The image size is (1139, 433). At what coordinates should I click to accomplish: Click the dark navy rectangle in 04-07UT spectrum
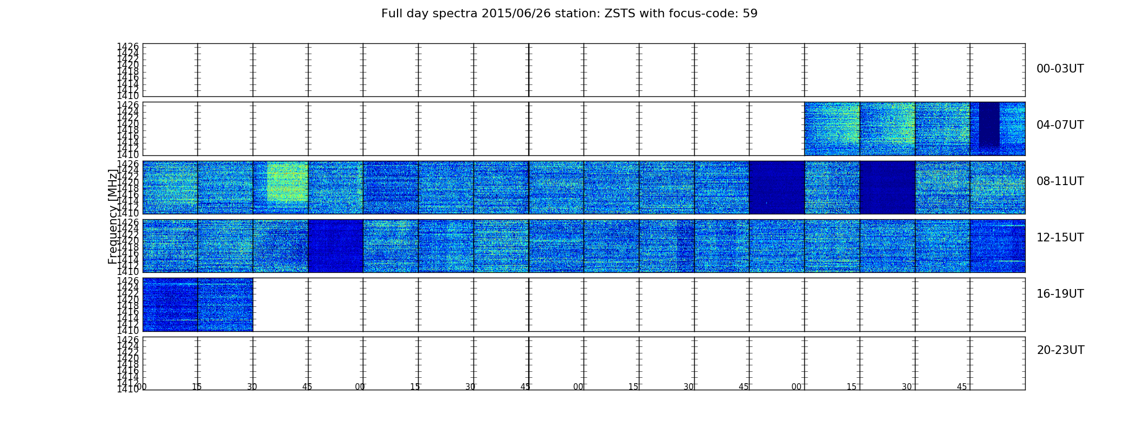pyautogui.click(x=989, y=124)
